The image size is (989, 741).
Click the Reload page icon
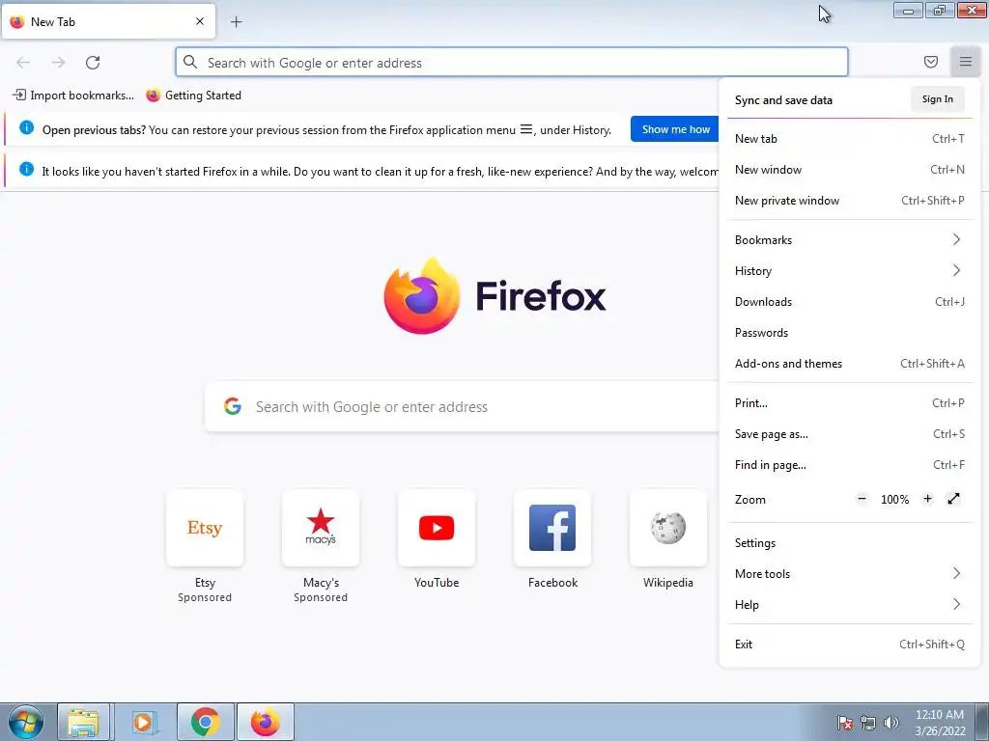pyautogui.click(x=93, y=63)
